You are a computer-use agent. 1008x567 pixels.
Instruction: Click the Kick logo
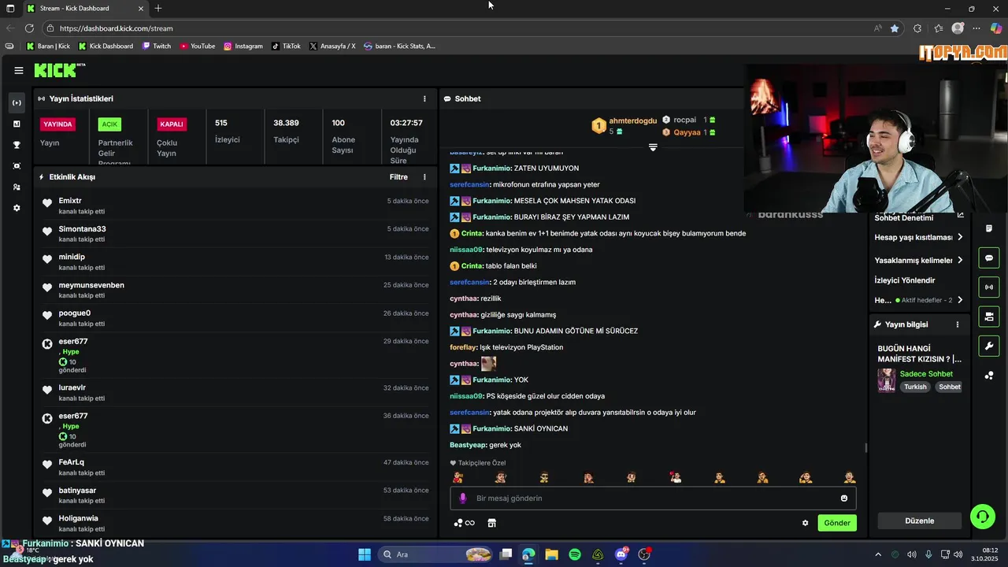click(x=60, y=70)
